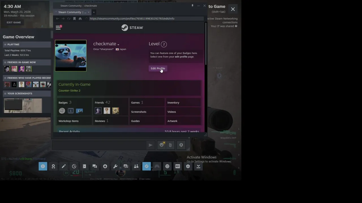Collapse FRIENDS WHO HAVE PLAYED RECENTLY header
The image size is (362, 203).
click(x=27, y=78)
